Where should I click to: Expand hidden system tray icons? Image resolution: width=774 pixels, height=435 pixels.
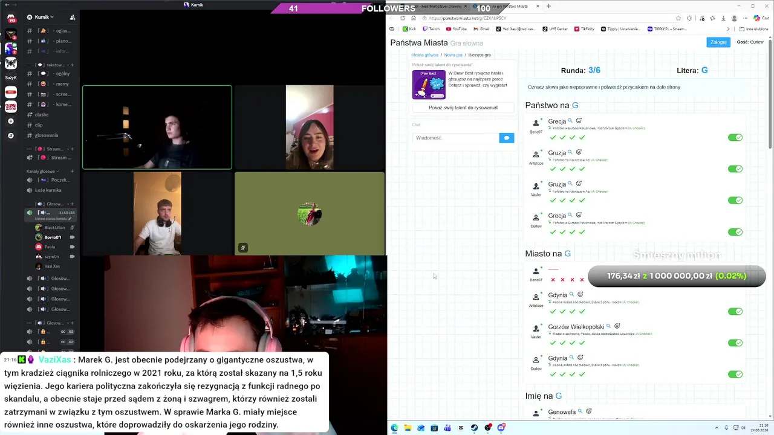tap(718, 428)
